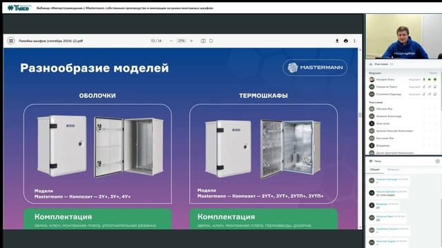Image resolution: width=442 pixels, height=248 pixels.
Task: Click the fit to page icon
Action: pyautogui.click(x=203, y=41)
